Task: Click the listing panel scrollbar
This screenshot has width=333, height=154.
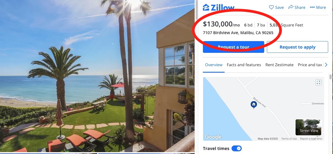Action: tap(330, 77)
